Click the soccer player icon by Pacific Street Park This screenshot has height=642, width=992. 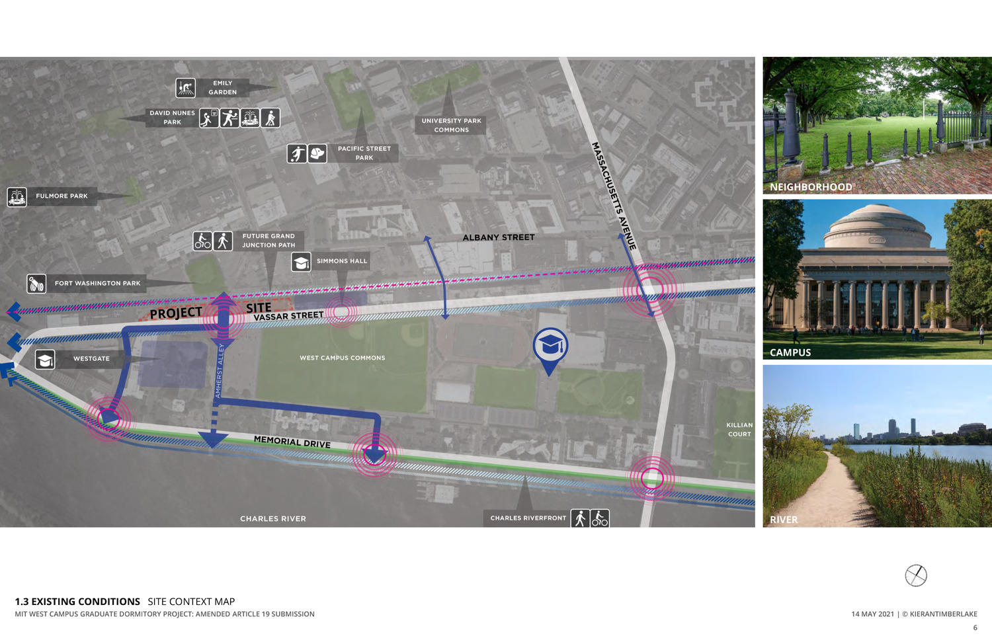coord(297,153)
